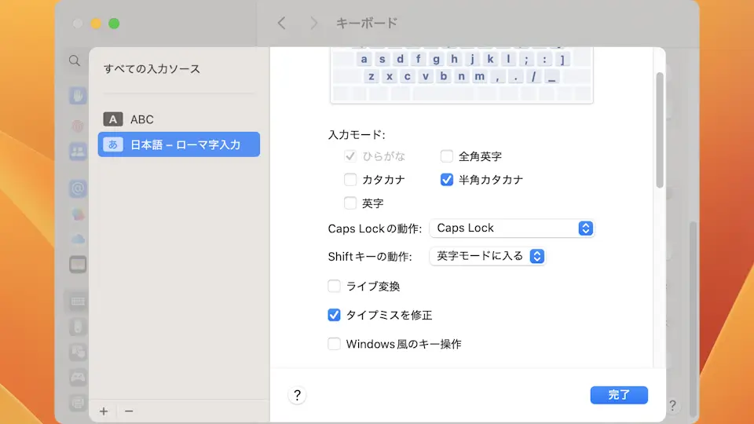Screen dimensions: 754x424
Task: Open the Caps Lockの動作 dropdown
Action: pyautogui.click(x=511, y=228)
